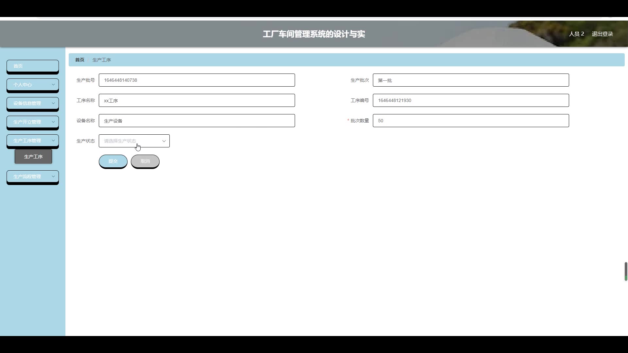Click the page's vertical scrollbar thumb
Viewport: 628px width, 353px height.
pos(626,271)
